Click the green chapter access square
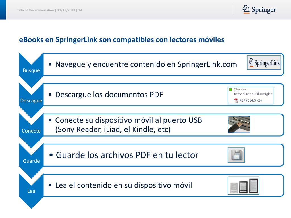 pos(230,89)
